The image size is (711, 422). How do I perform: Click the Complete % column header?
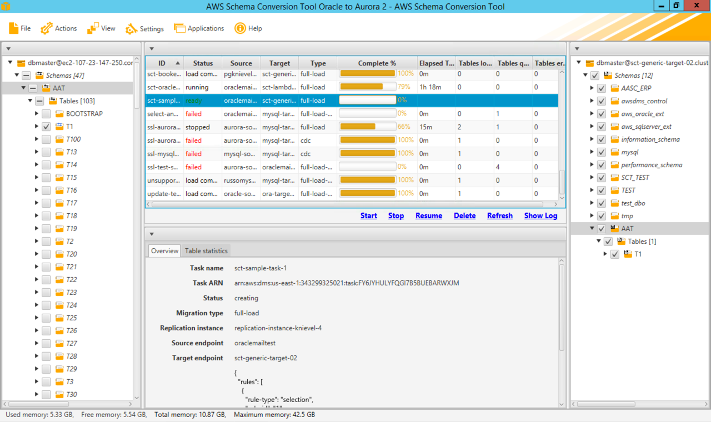point(377,63)
